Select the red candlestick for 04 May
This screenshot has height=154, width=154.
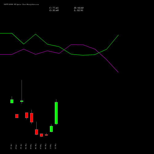point(27,115)
